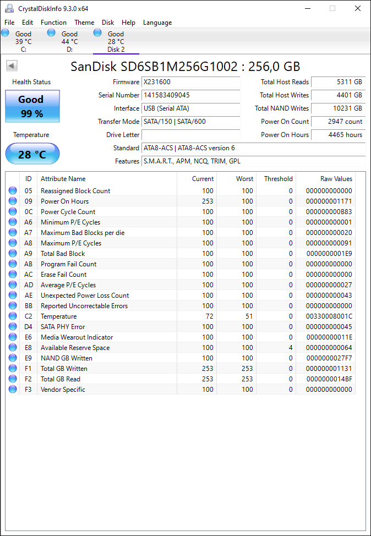Click the Standard field ATA8-ACS

[x=253, y=148]
